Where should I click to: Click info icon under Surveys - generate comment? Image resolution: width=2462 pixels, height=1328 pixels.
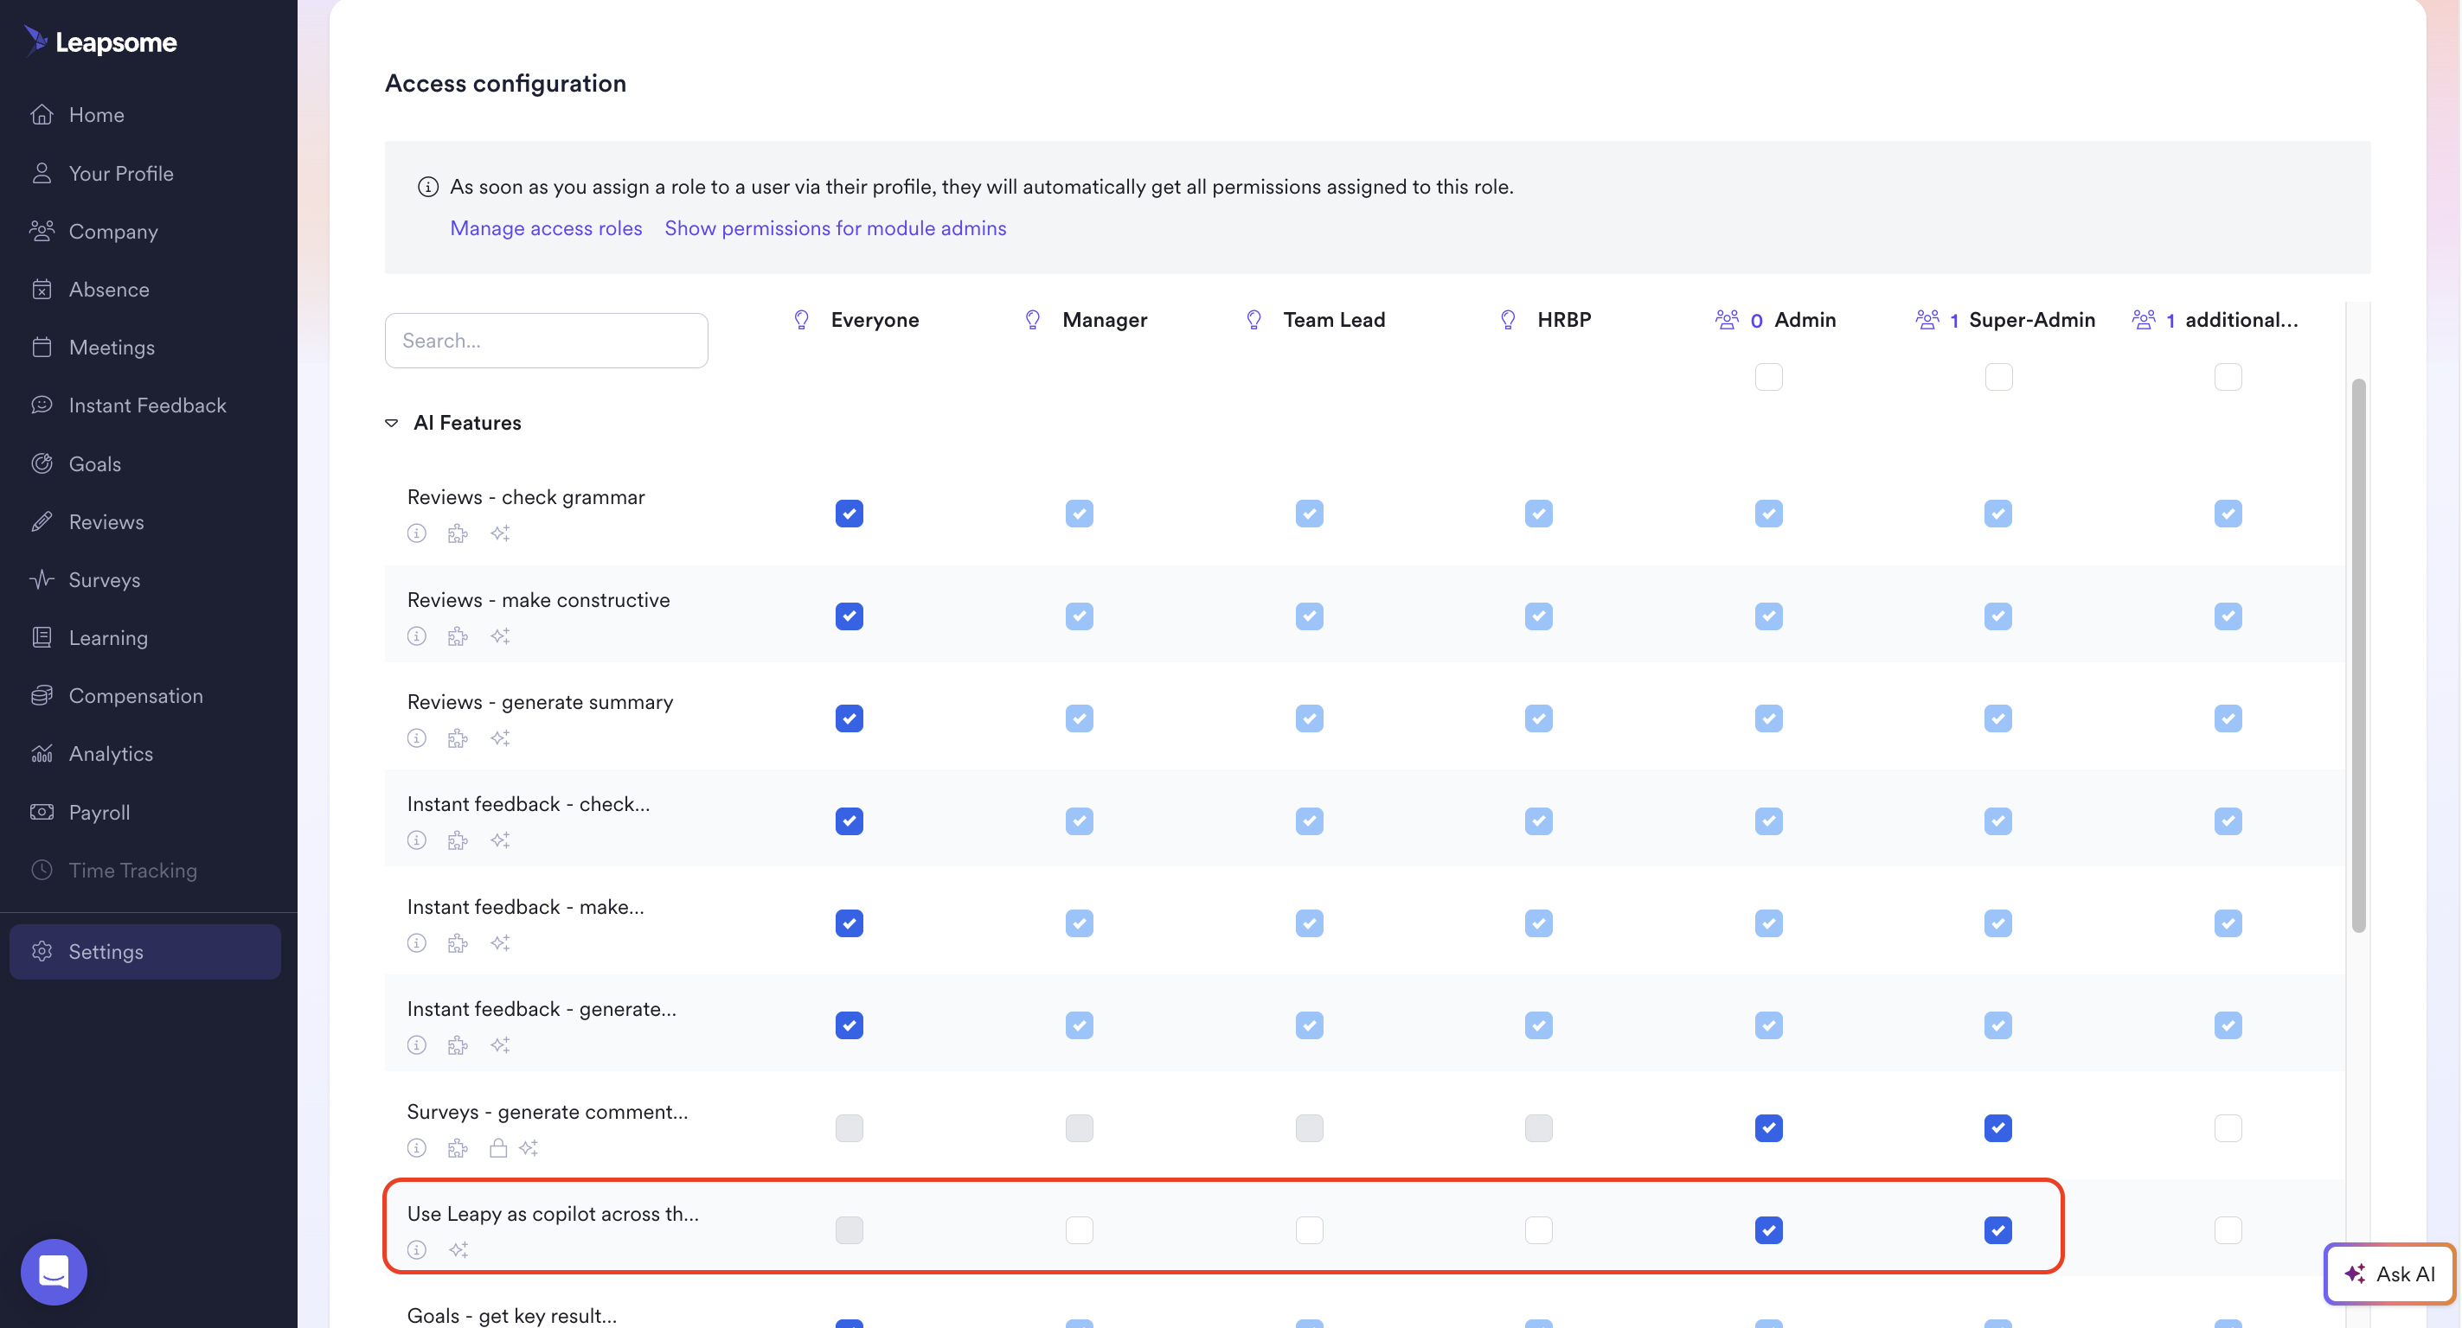tap(417, 1147)
